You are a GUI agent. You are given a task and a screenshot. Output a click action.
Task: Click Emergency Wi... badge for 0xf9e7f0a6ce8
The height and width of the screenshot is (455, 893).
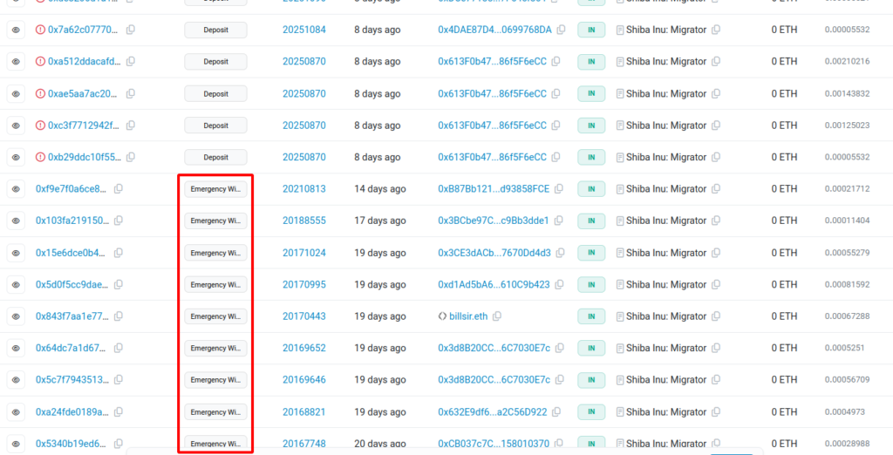click(x=216, y=189)
